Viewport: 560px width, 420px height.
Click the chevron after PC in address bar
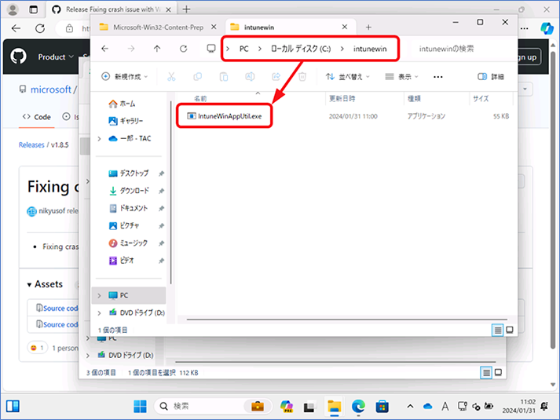click(260, 49)
